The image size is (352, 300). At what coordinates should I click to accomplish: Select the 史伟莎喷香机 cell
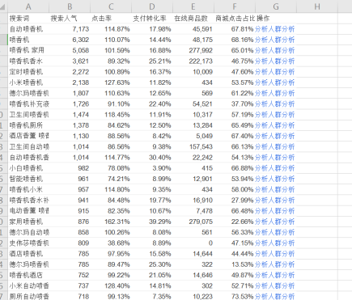pos(28,243)
